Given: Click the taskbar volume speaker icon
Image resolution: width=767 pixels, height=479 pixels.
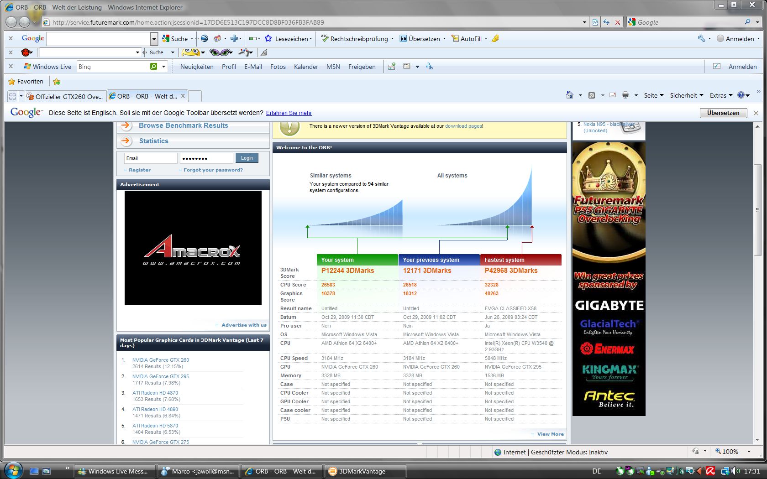Looking at the screenshot, I should point(735,471).
